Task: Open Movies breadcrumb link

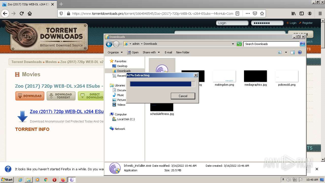Action: click(x=51, y=62)
